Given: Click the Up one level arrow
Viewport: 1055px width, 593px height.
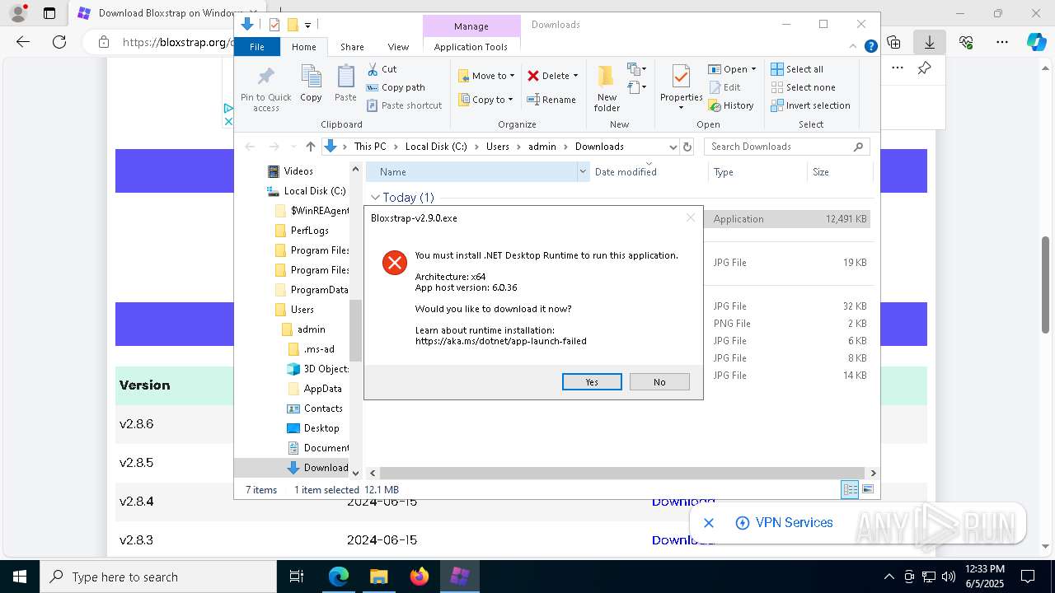Looking at the screenshot, I should 310,147.
